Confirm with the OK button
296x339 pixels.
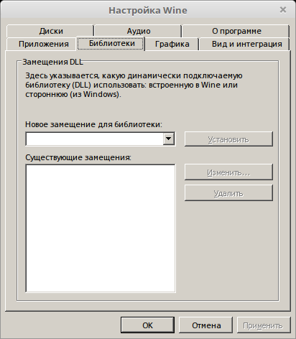click(147, 325)
